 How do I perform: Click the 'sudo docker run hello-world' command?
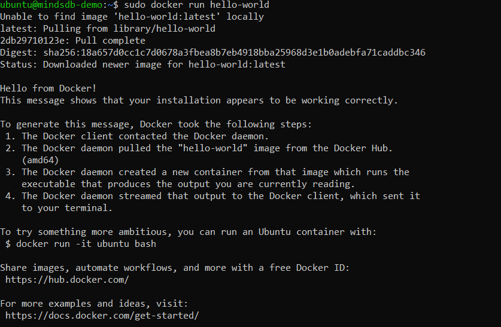[x=192, y=5]
